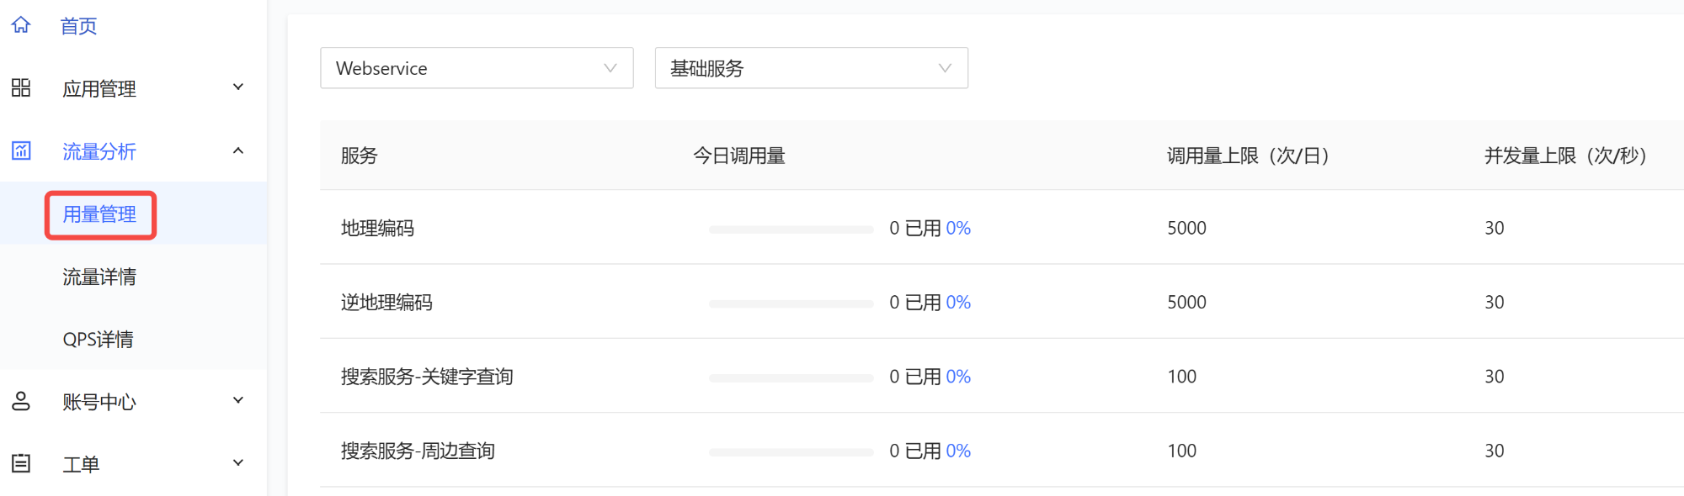Open the Webservice dropdown

point(477,68)
